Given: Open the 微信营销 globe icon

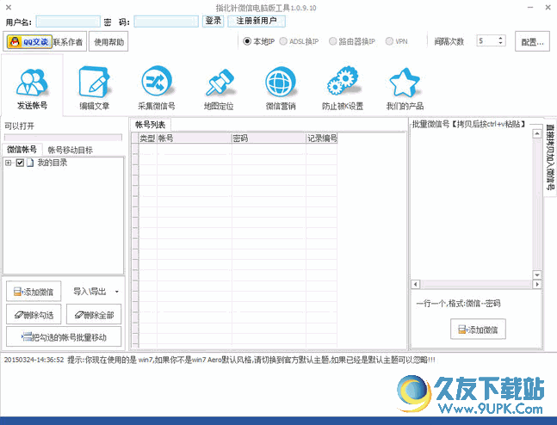Looking at the screenshot, I should pyautogui.click(x=281, y=82).
